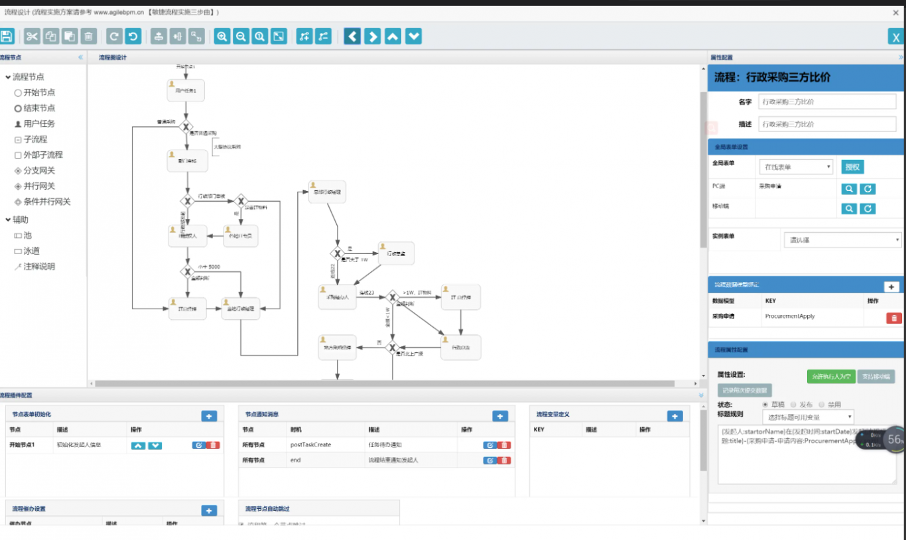Screen dimensions: 906x540
Task: Click the title rule text area
Action: (807, 455)
